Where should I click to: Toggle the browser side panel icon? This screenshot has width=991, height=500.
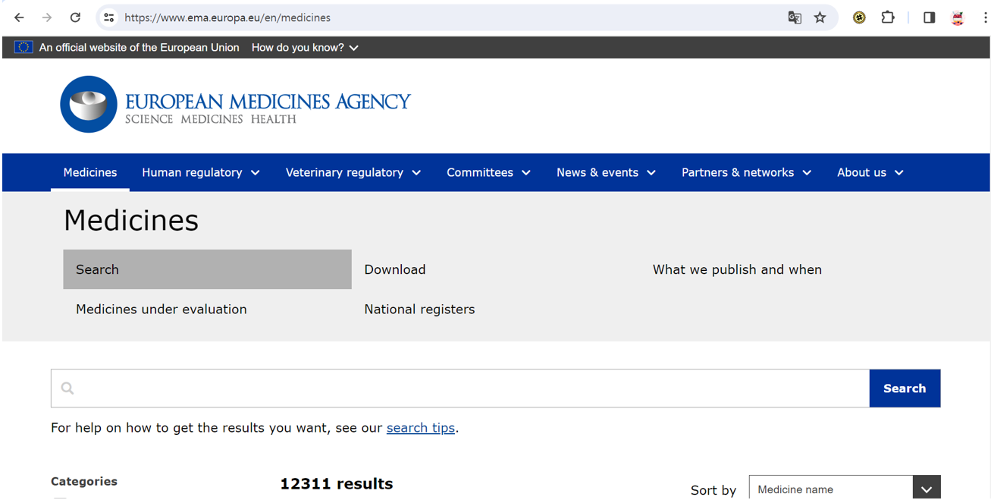click(x=929, y=17)
